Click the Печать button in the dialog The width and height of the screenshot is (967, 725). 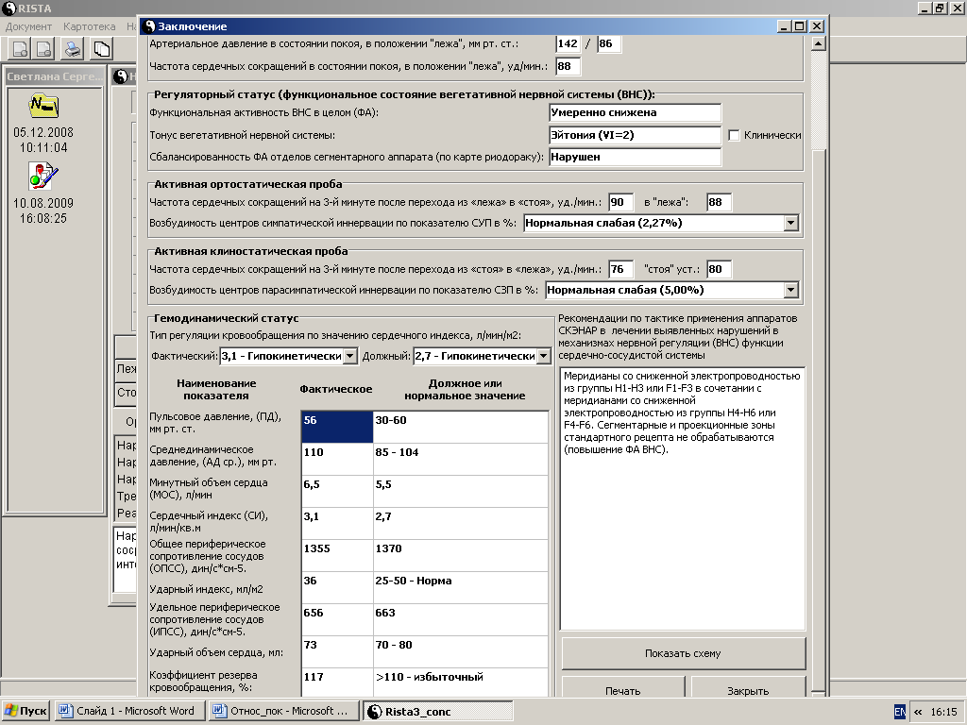(x=623, y=688)
